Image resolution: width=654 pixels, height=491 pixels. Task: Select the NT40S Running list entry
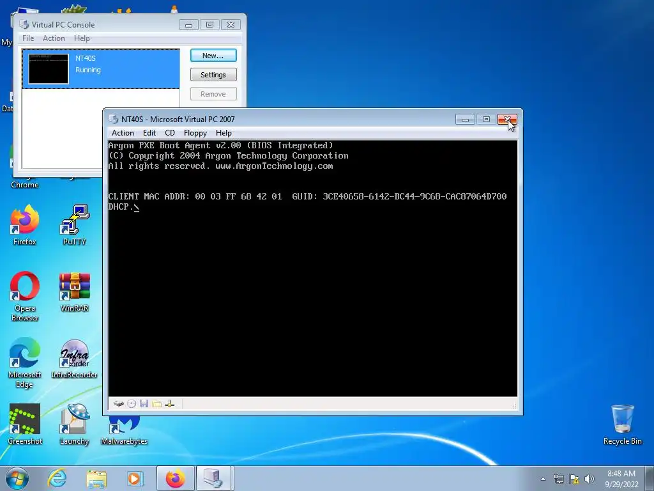101,68
